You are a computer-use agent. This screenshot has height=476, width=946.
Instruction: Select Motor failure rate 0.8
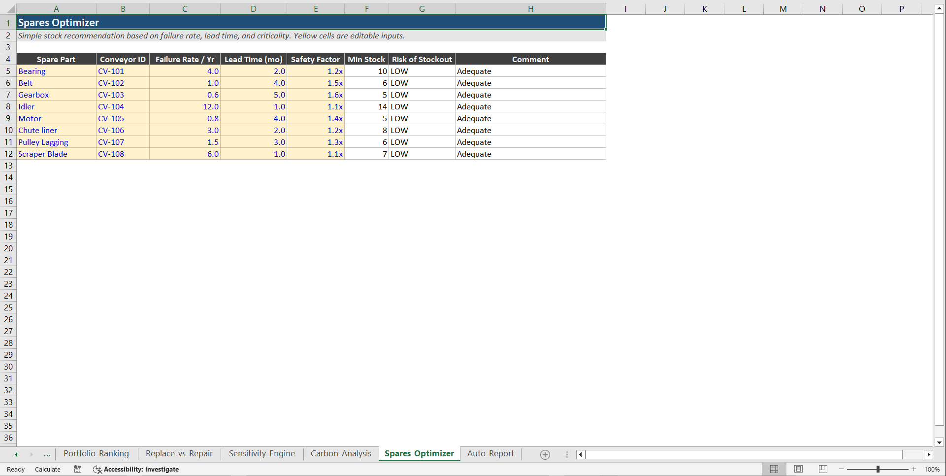185,118
